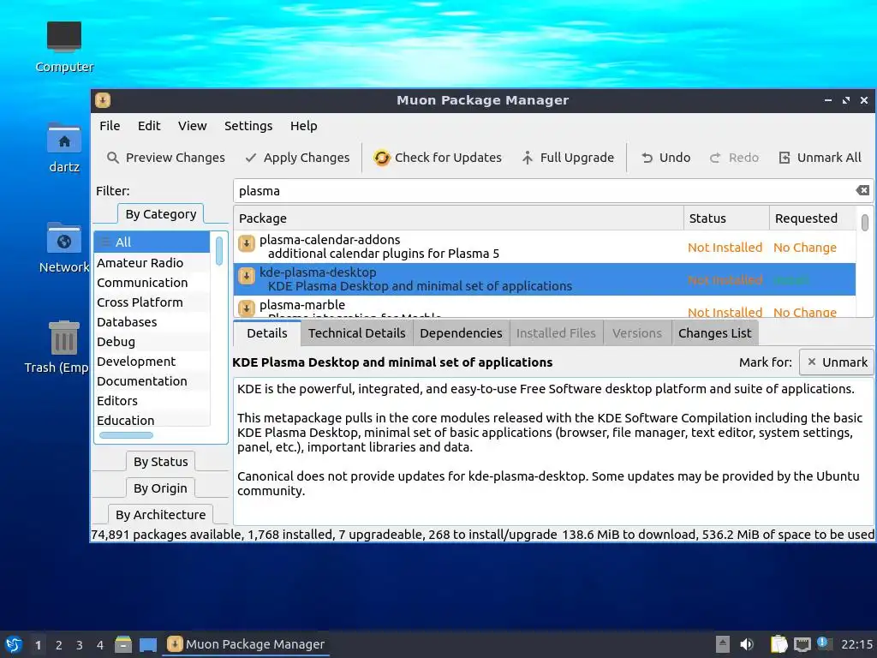
Task: Sort by Status column header
Action: tap(726, 218)
